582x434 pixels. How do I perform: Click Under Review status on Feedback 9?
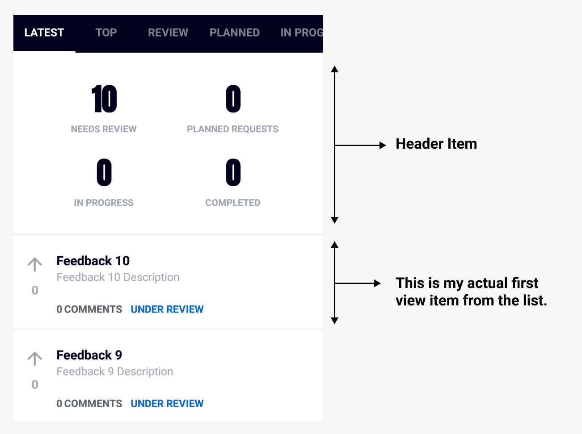click(167, 404)
